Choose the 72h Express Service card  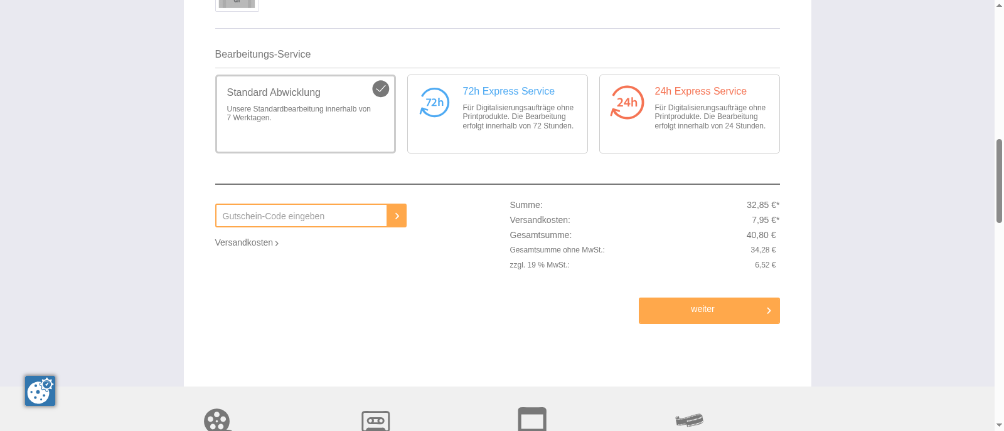click(497, 114)
